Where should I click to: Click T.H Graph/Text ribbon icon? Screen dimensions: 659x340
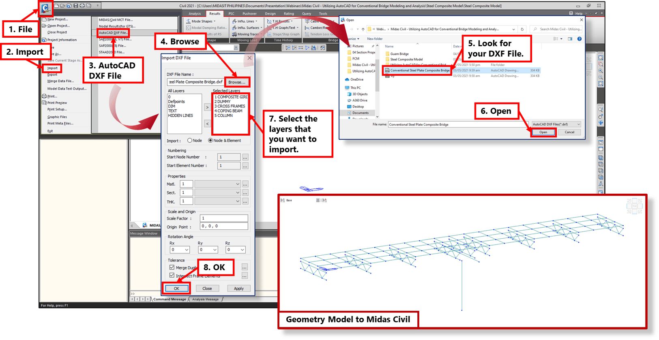[x=269, y=28]
